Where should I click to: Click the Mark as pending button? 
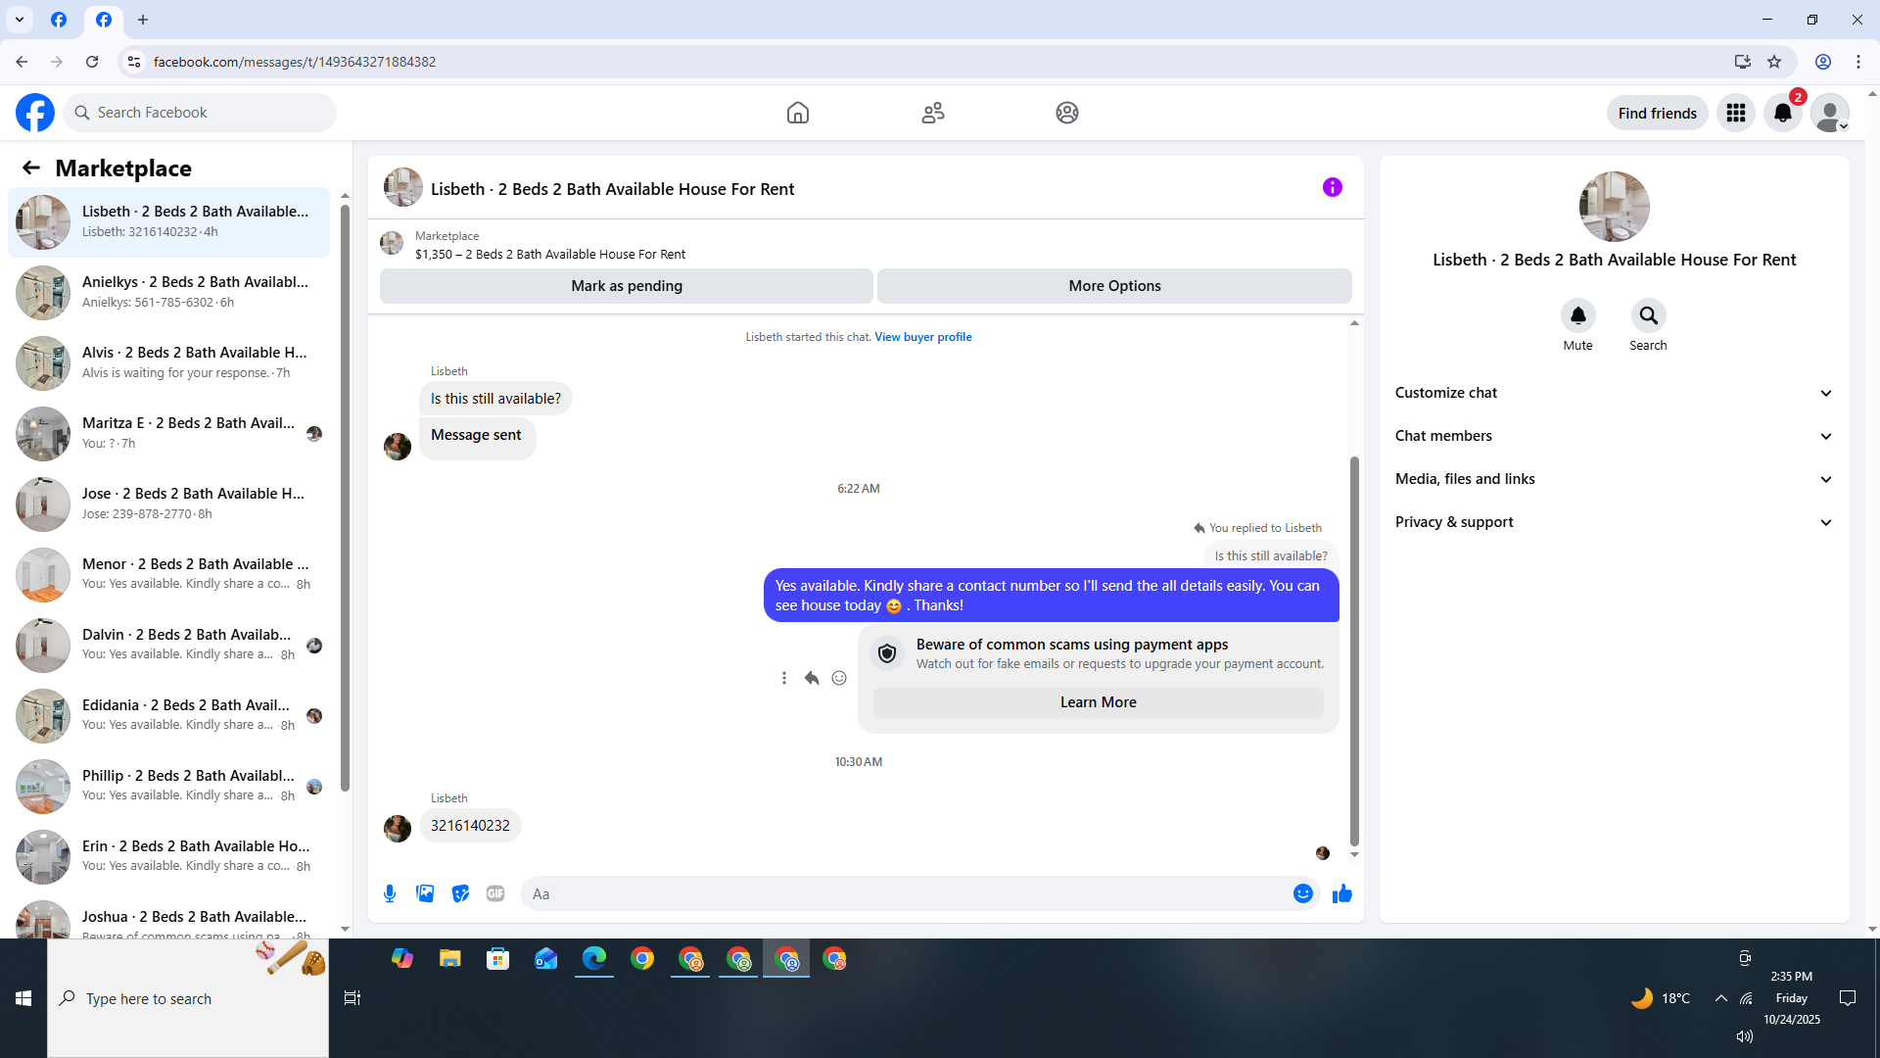pyautogui.click(x=627, y=286)
